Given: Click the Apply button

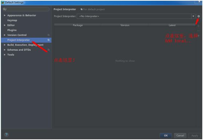Looking at the screenshot, I should [195, 135].
